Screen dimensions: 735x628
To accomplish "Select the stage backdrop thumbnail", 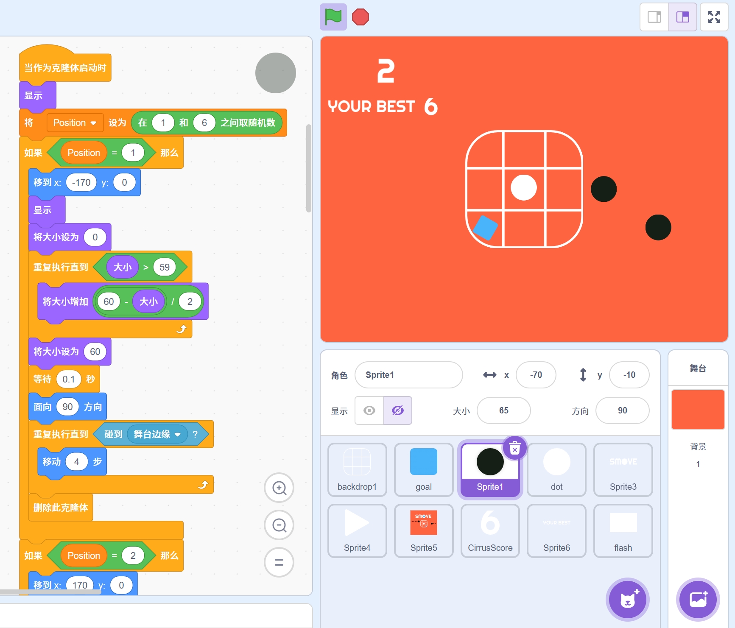I will point(698,410).
